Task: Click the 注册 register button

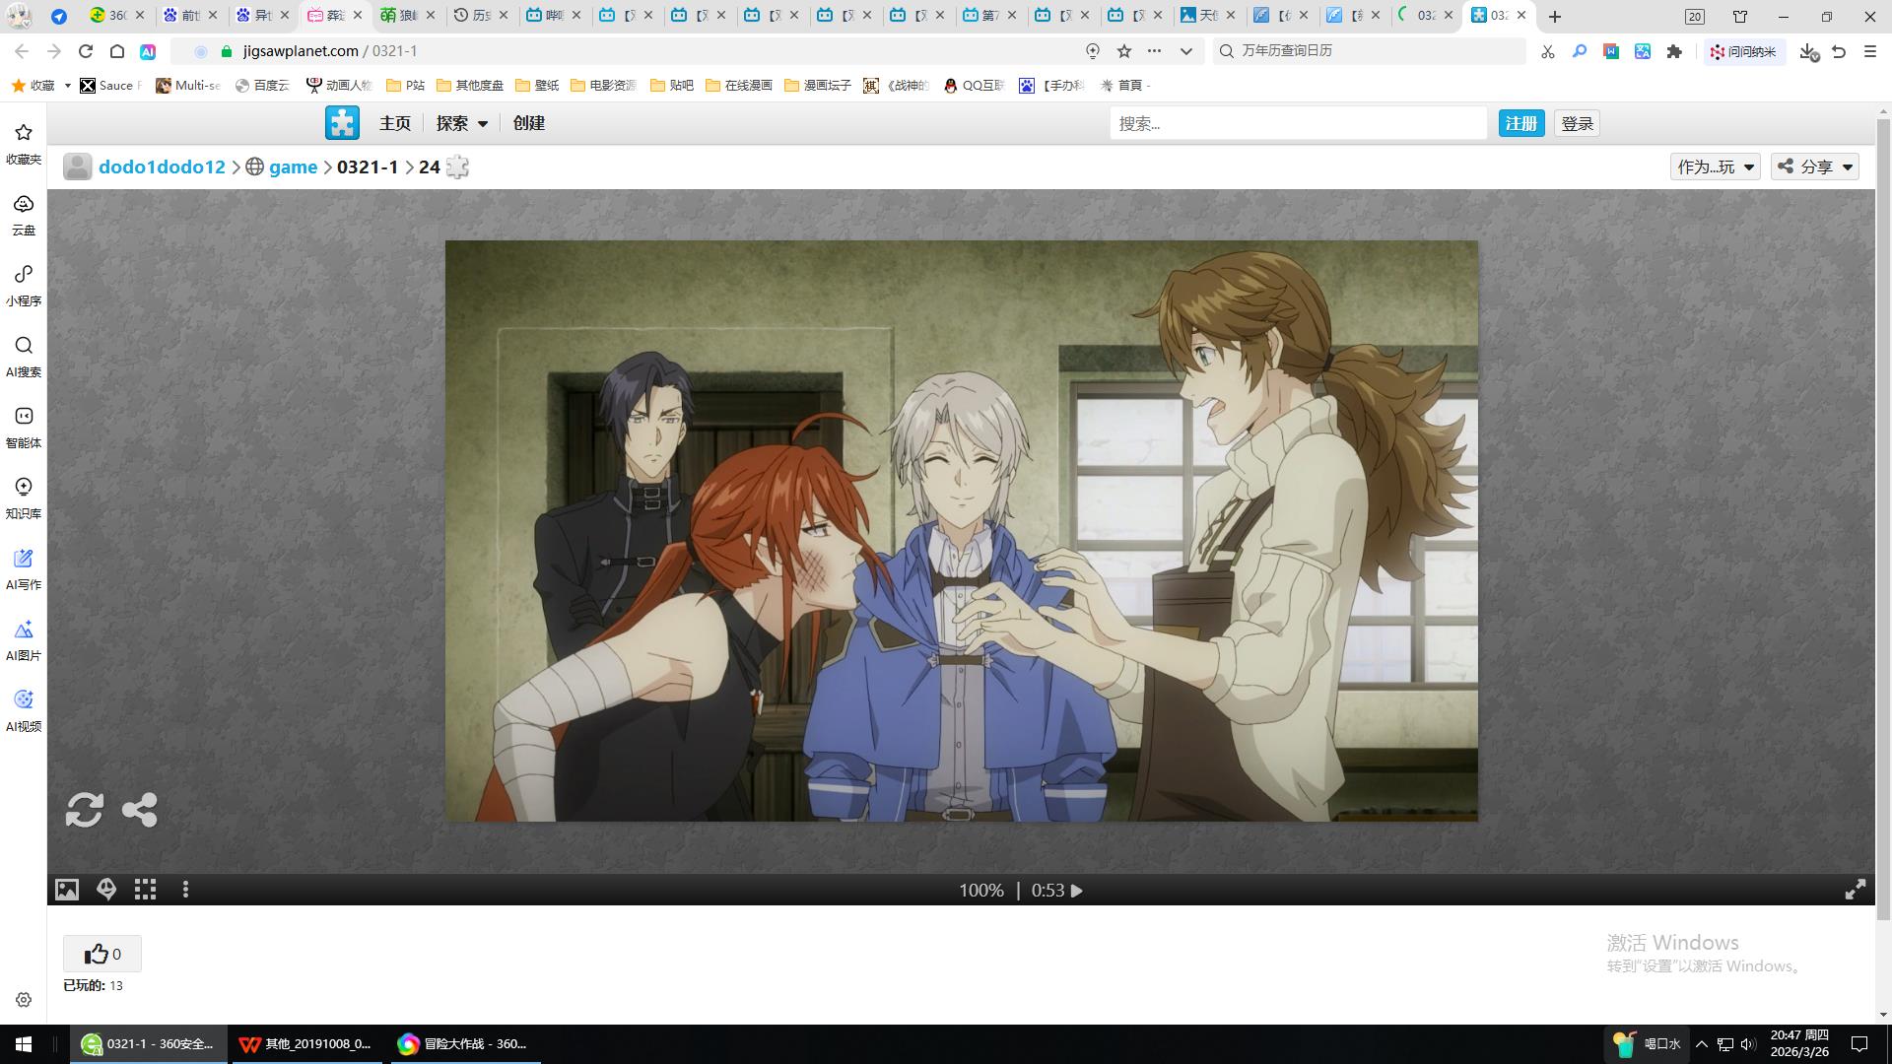Action: pyautogui.click(x=1520, y=123)
